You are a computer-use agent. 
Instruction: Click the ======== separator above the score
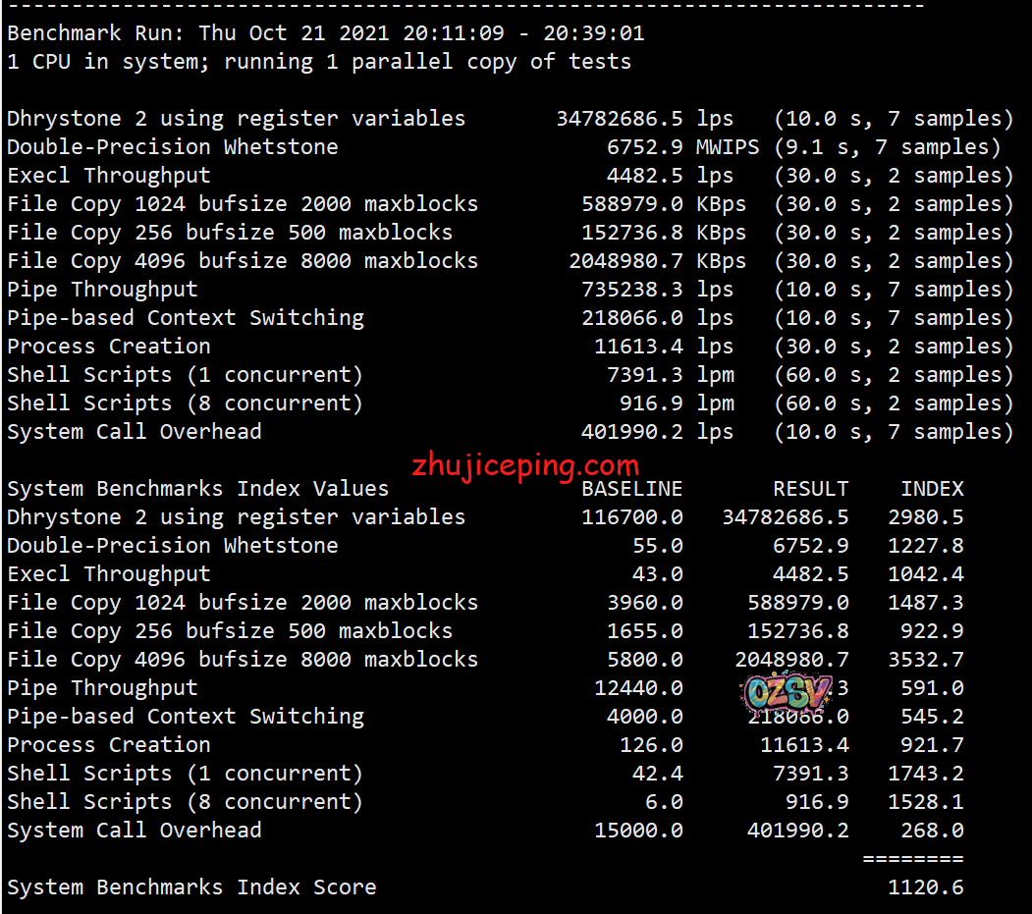(912, 859)
